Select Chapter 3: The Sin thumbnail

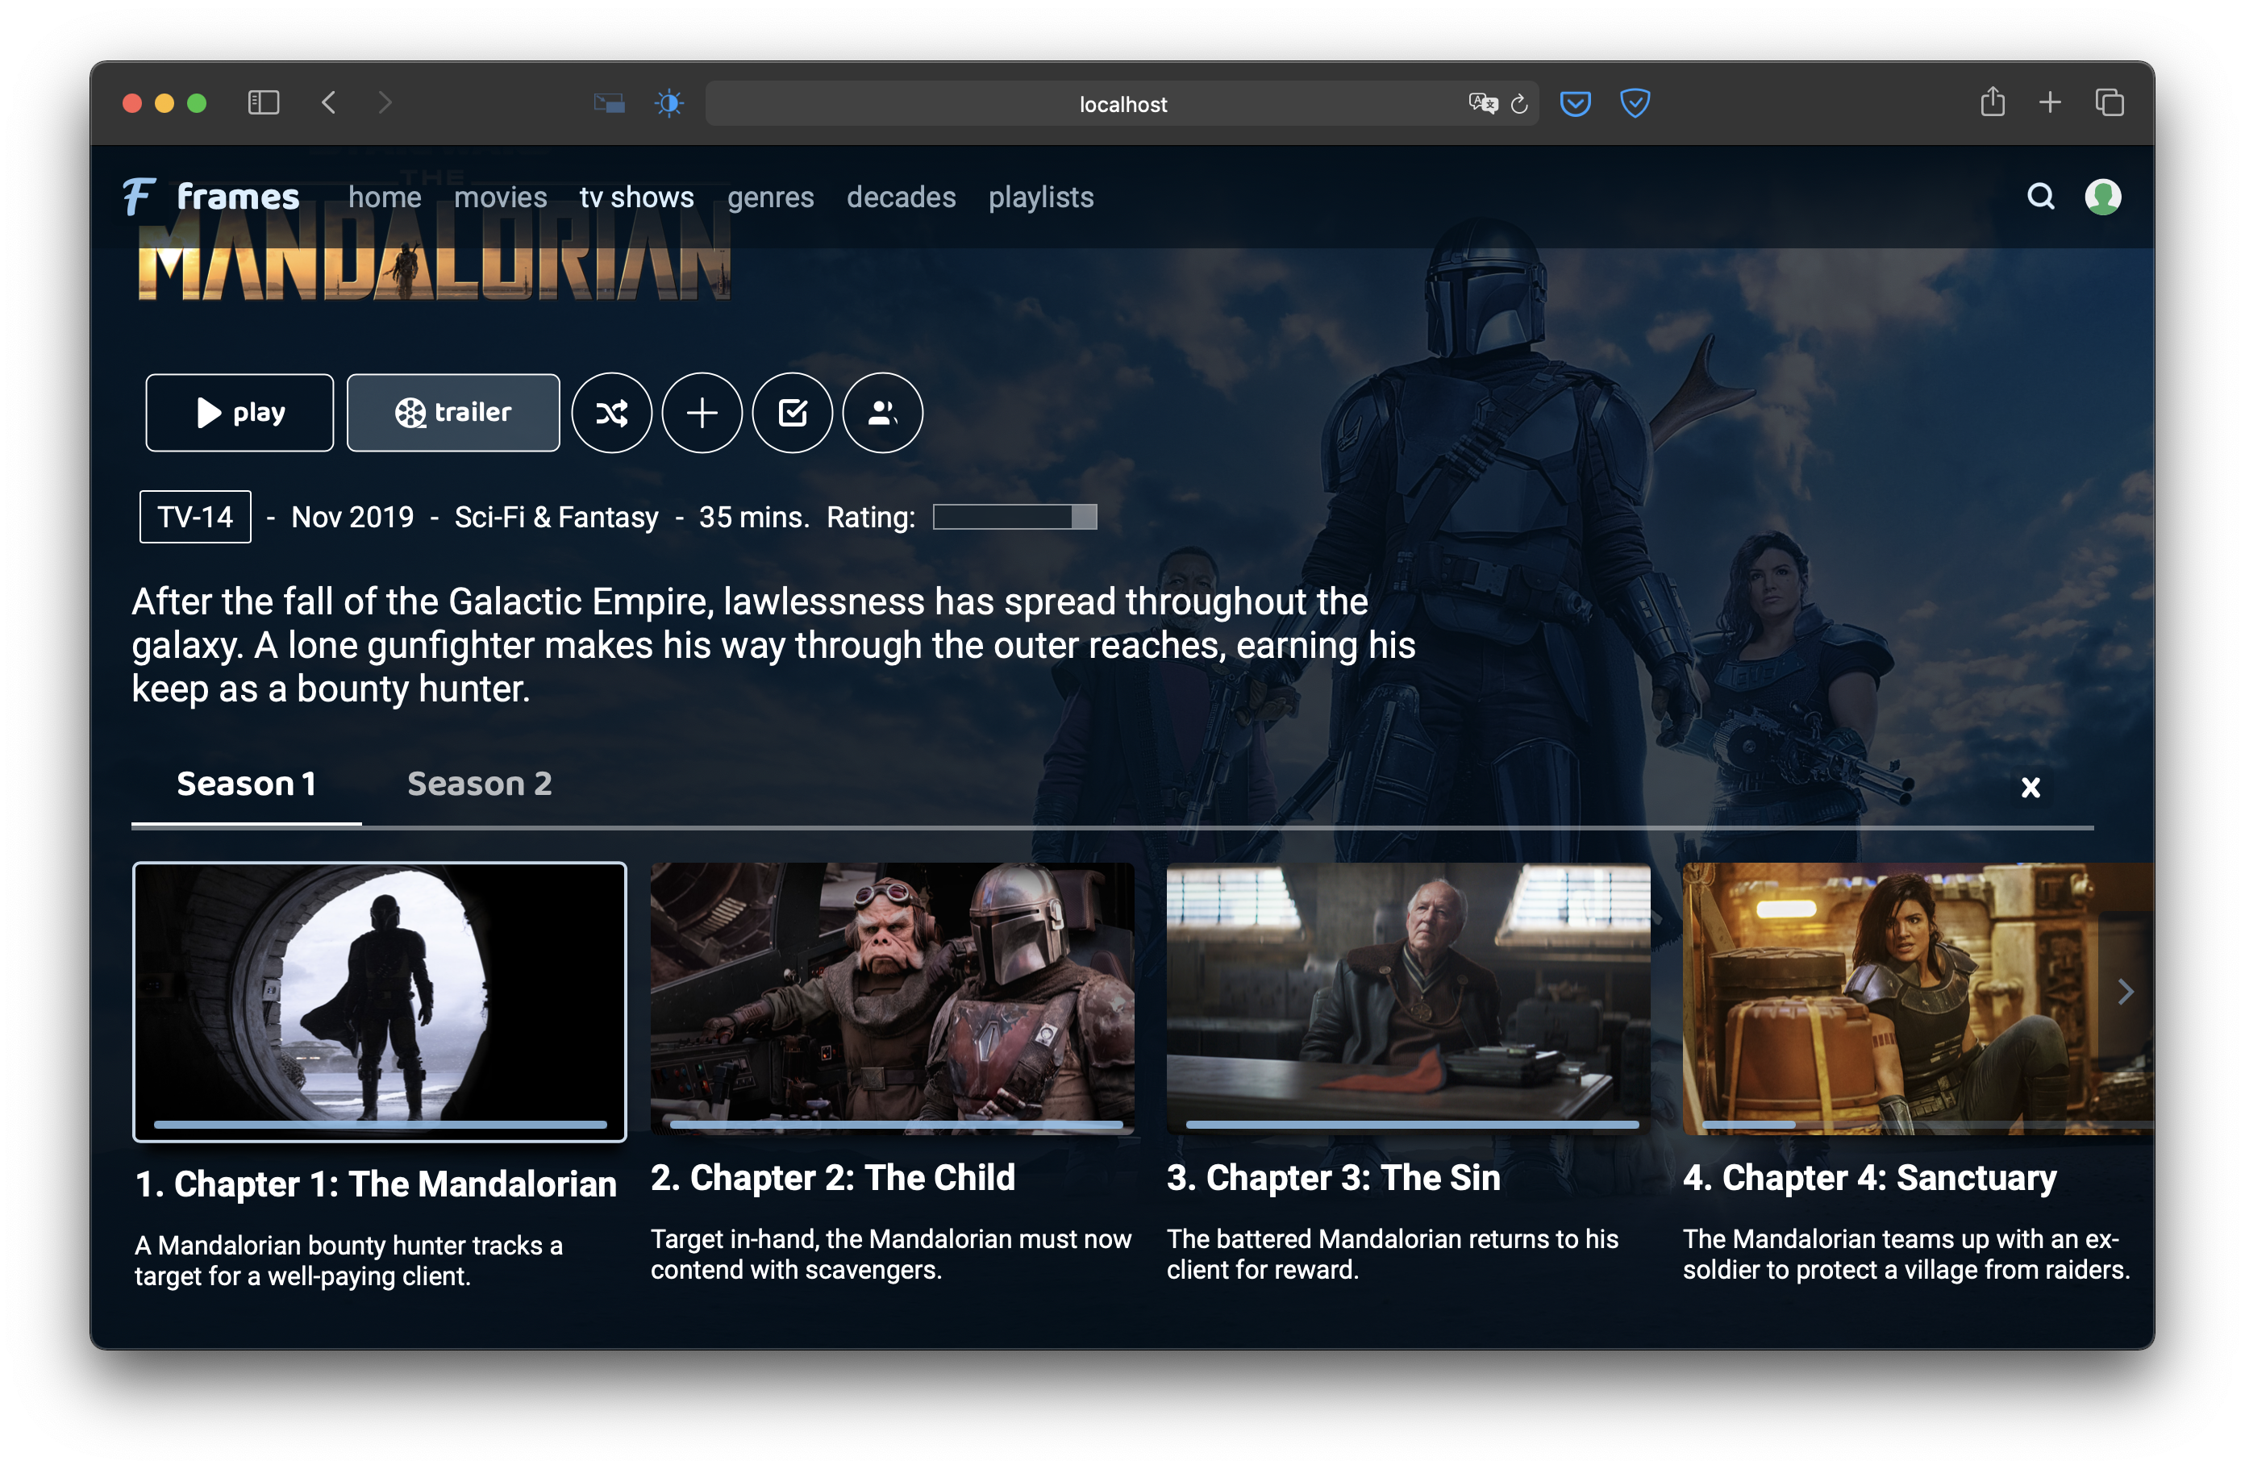click(1407, 997)
